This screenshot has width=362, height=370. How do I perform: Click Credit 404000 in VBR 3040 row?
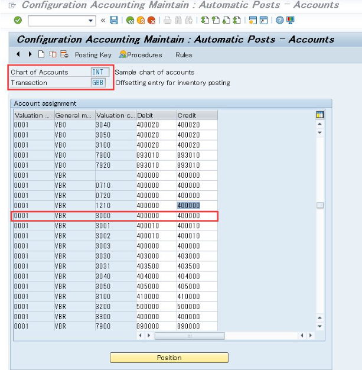tap(197, 277)
